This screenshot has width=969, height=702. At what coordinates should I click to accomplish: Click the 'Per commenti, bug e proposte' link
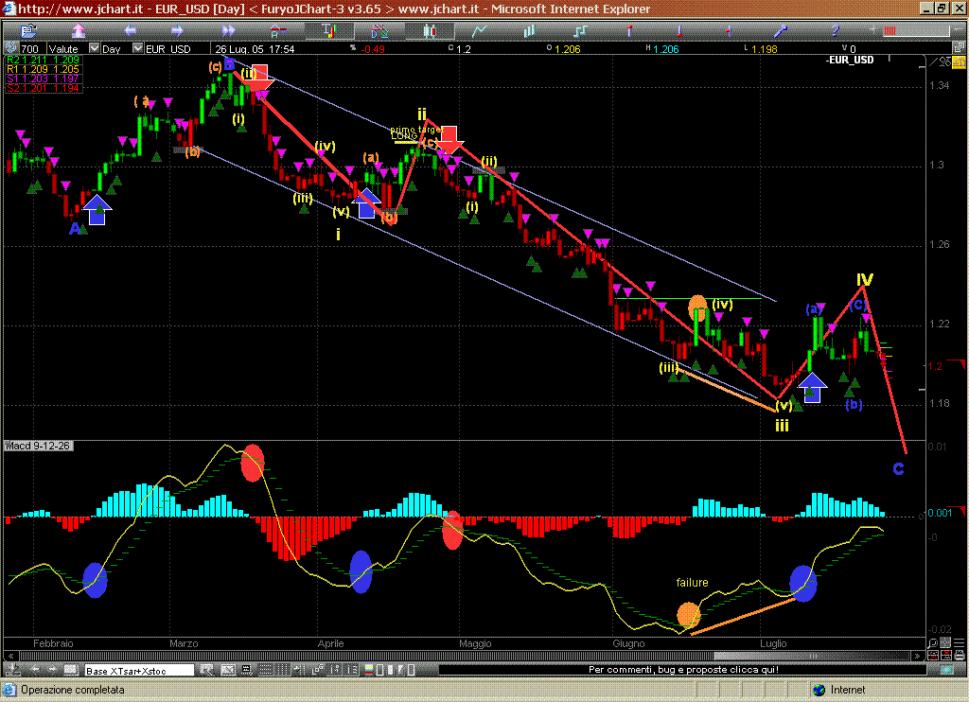coord(682,670)
